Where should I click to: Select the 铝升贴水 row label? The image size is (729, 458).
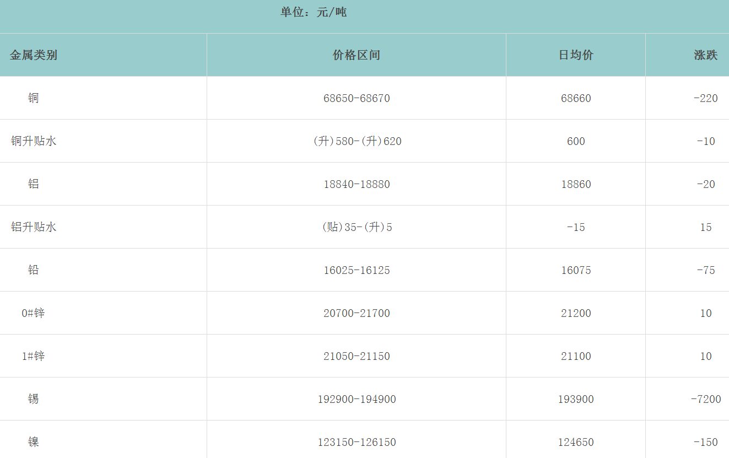(x=34, y=227)
